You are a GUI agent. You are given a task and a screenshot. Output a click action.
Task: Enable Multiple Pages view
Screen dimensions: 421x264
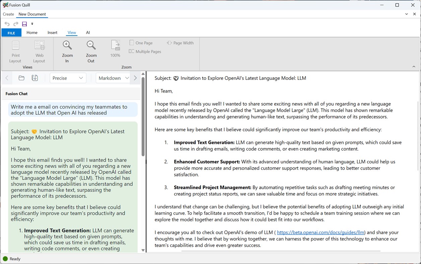(x=145, y=51)
